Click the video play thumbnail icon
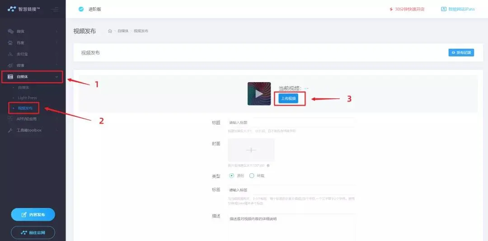Screen dimensions: 488x241 tap(259, 94)
